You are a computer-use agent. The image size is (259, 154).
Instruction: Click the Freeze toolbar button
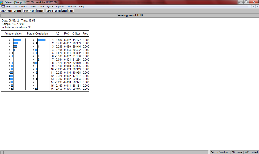(40, 11)
